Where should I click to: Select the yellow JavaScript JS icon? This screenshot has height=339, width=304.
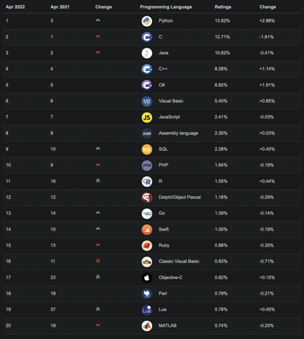click(147, 117)
